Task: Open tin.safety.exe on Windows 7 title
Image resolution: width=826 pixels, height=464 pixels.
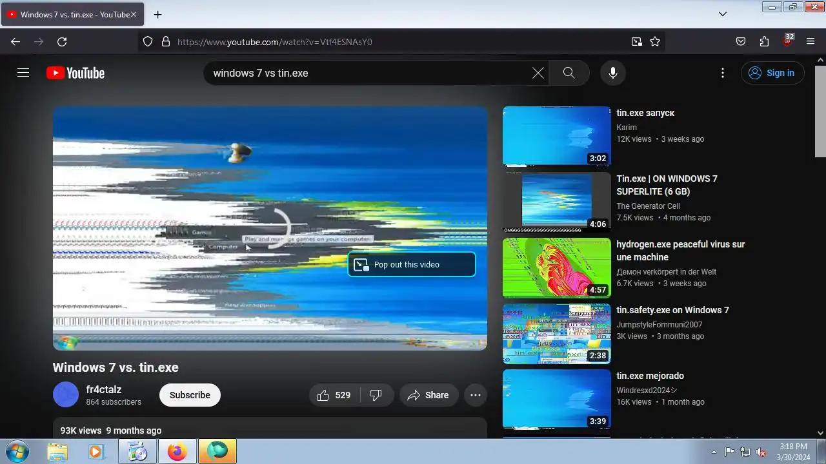Action: [672, 310]
